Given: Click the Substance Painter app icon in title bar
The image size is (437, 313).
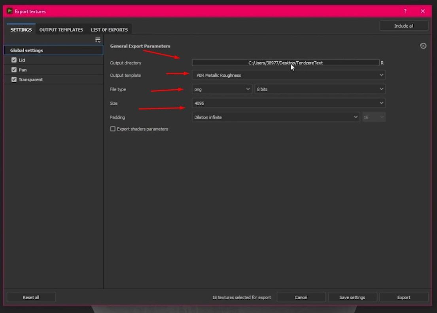Looking at the screenshot, I should tap(10, 11).
